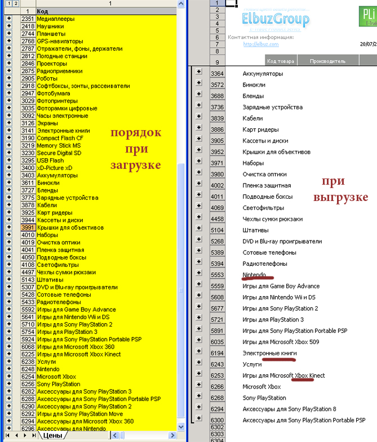Expand Электронные книги group in right sheet
This screenshot has height=442, width=377.
click(199, 351)
